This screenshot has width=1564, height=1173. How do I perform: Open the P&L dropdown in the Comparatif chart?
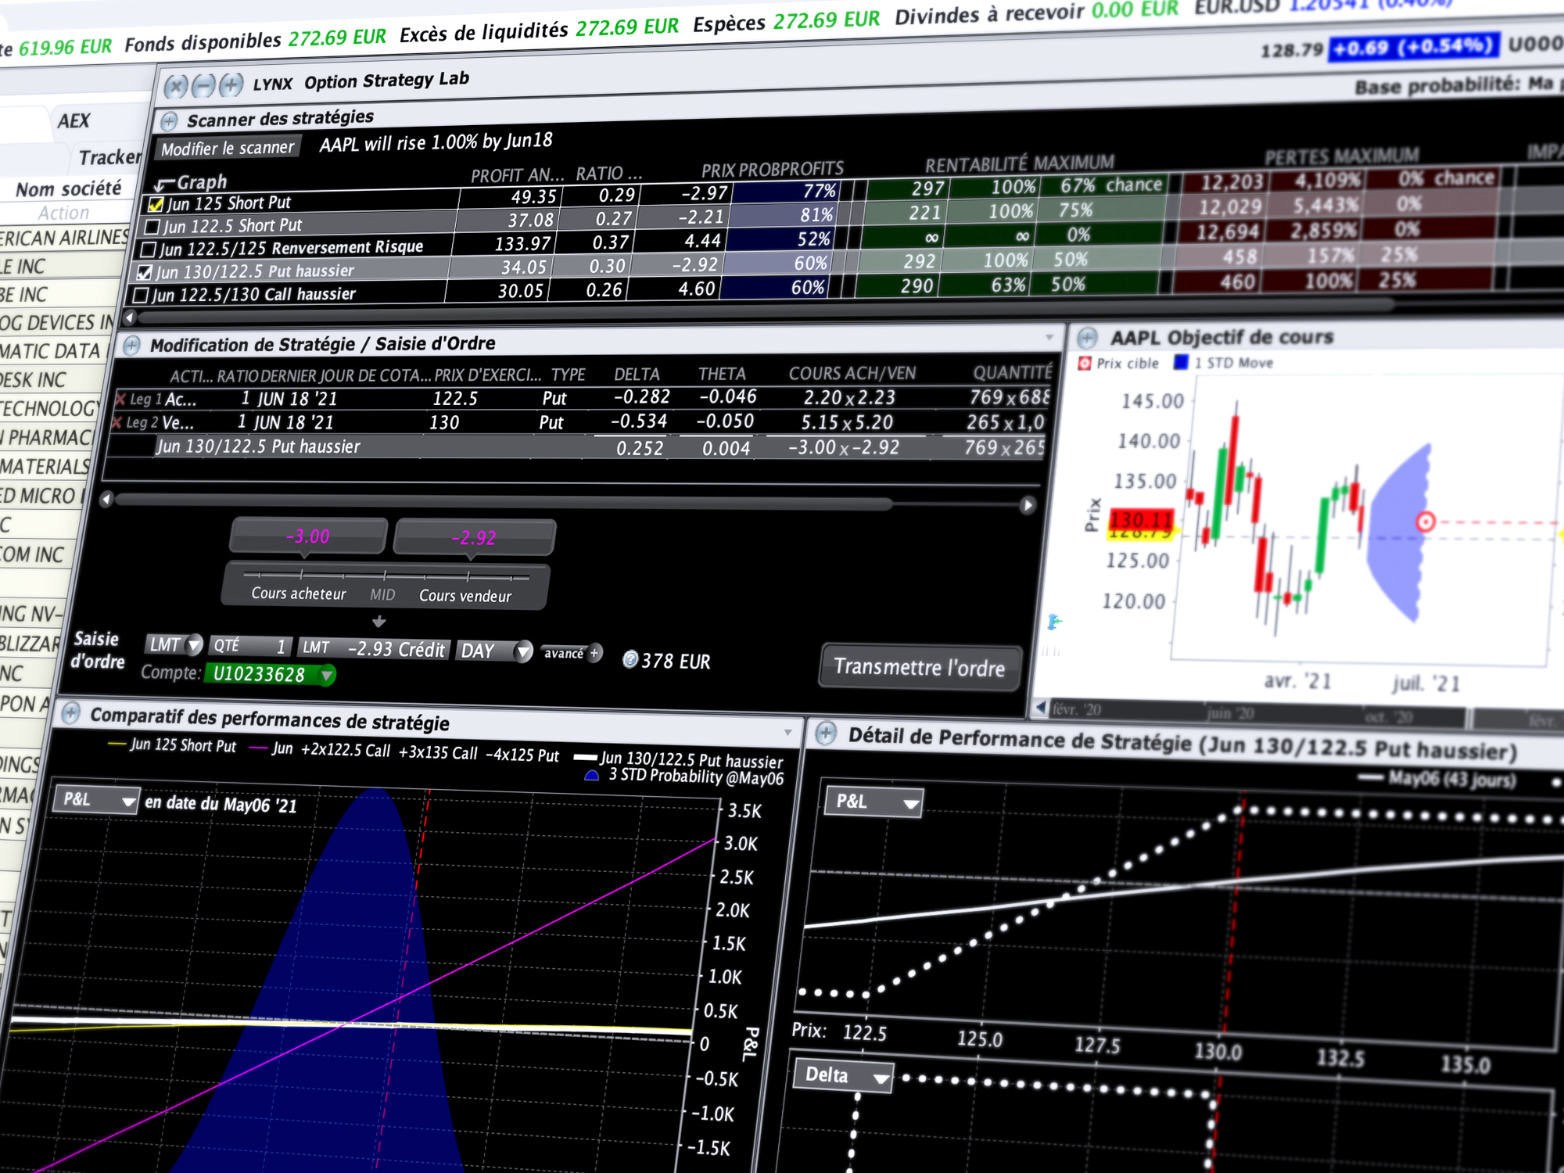coord(97,800)
